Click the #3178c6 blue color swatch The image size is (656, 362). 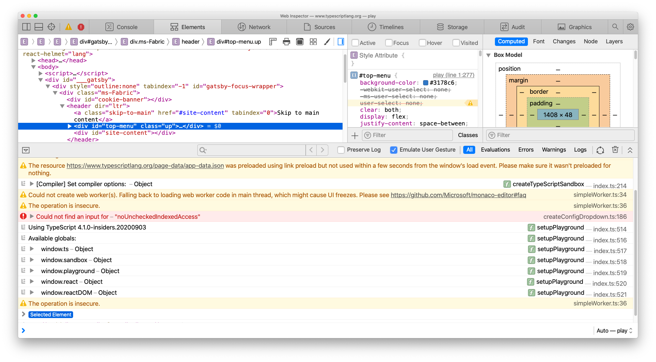(425, 83)
